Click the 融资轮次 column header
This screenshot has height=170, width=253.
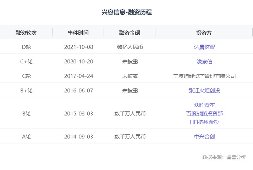(26, 33)
